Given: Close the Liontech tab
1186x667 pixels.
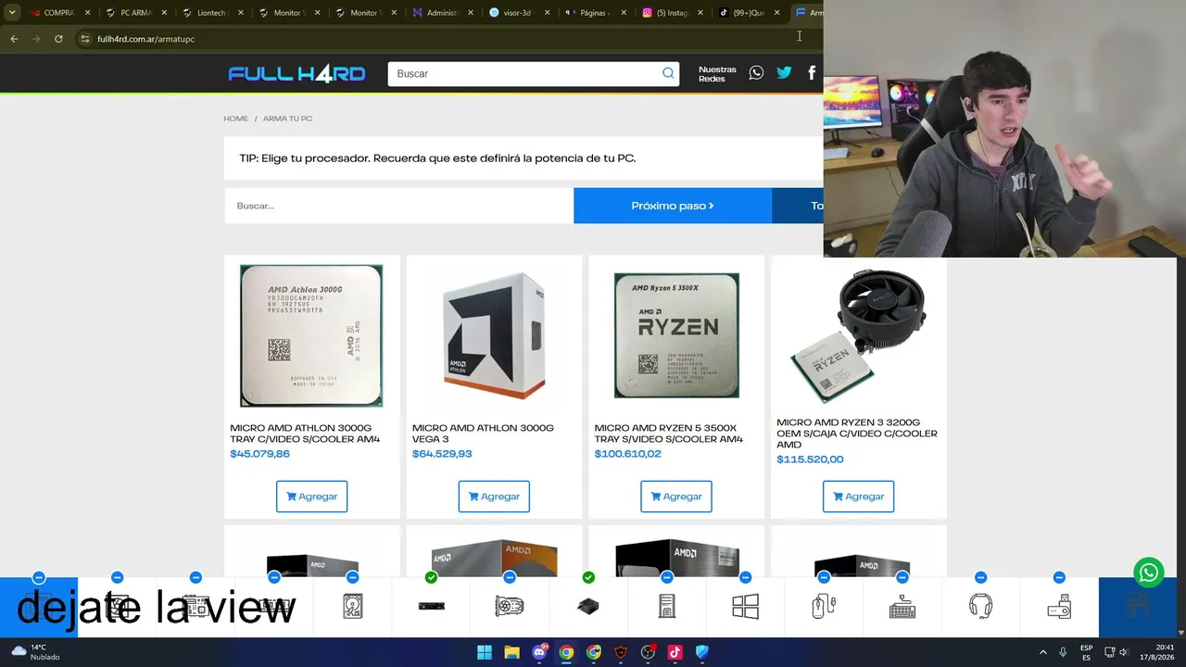Looking at the screenshot, I should point(241,13).
